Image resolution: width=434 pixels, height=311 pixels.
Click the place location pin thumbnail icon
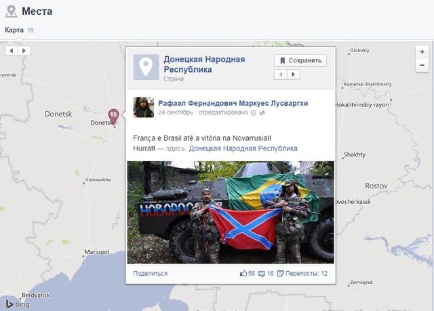pyautogui.click(x=145, y=67)
